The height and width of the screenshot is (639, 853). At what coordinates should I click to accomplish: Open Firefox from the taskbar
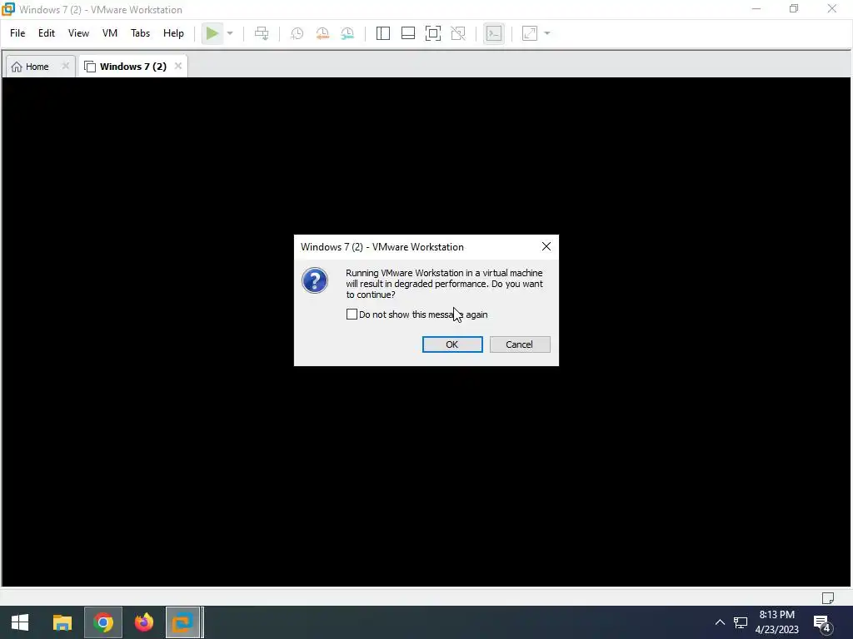(143, 622)
